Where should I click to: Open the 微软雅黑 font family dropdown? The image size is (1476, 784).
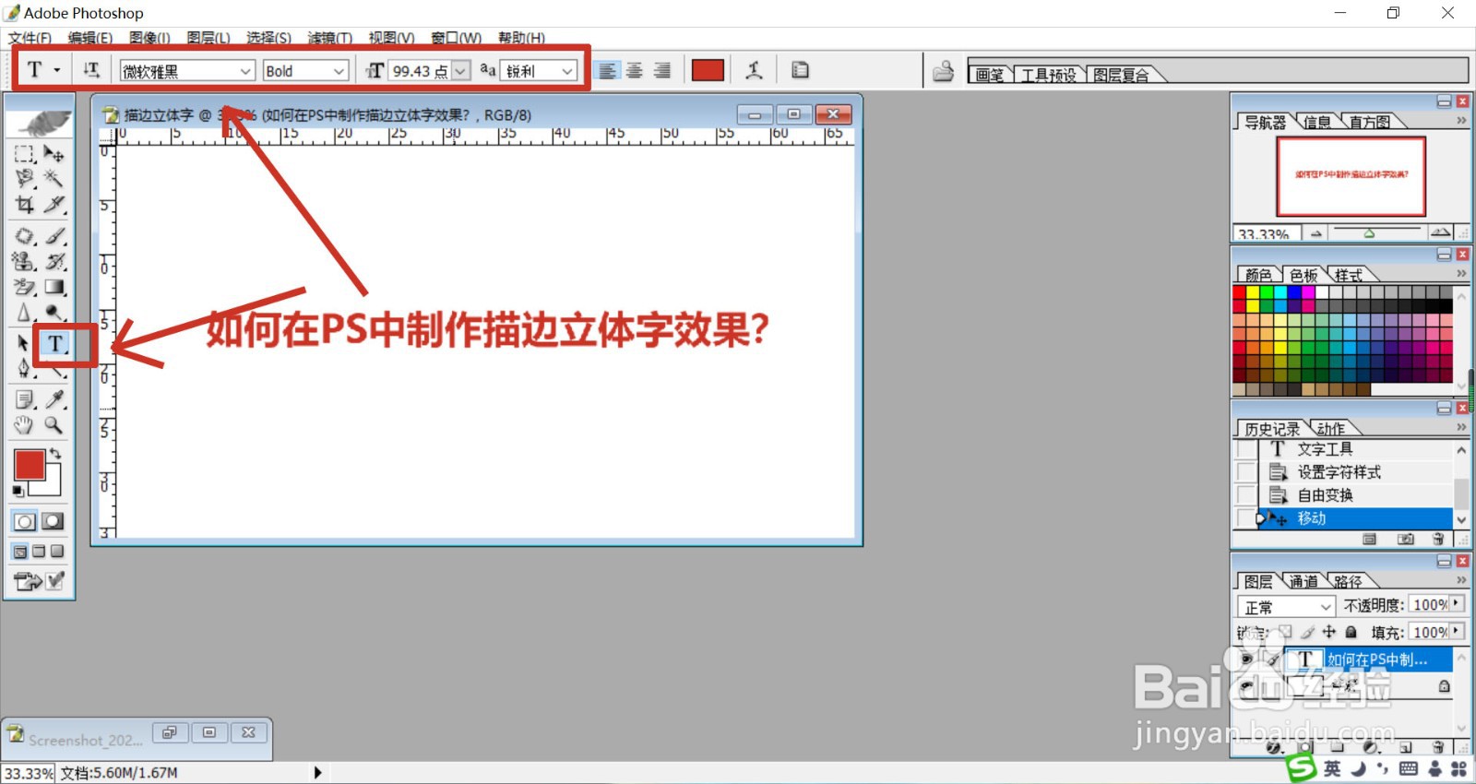[245, 71]
